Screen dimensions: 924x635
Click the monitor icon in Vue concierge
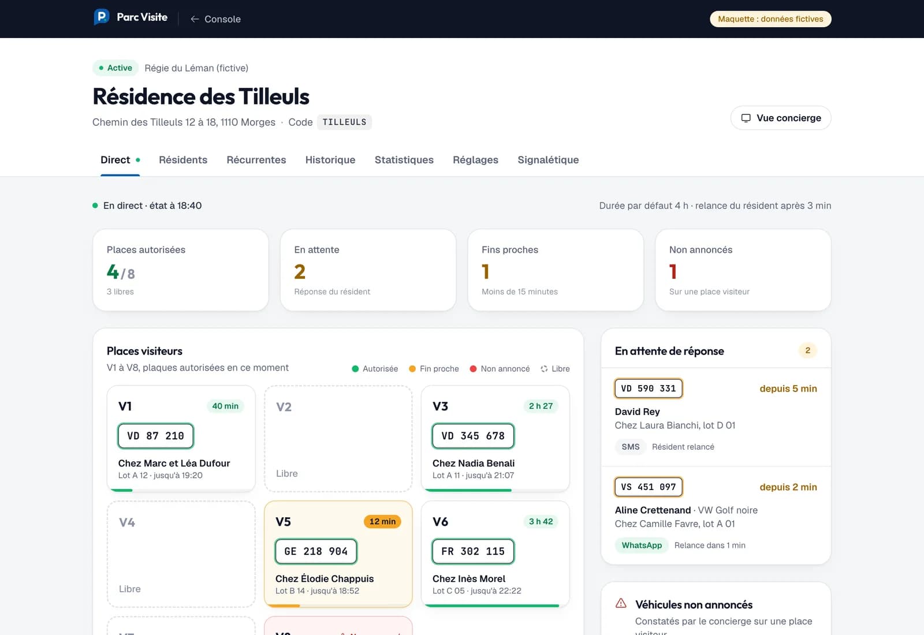(x=746, y=118)
